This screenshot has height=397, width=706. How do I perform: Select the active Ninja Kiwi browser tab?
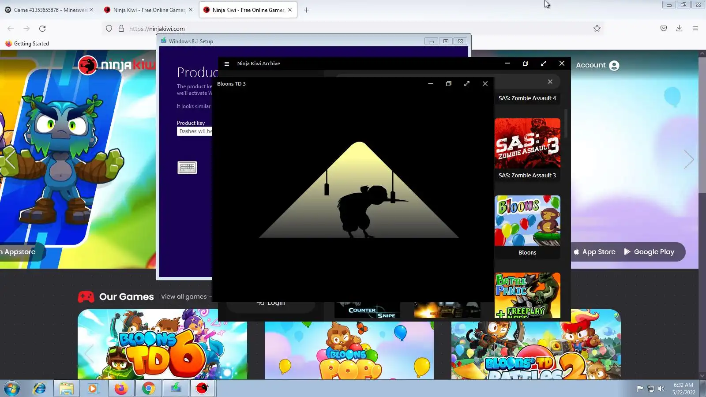(248, 10)
